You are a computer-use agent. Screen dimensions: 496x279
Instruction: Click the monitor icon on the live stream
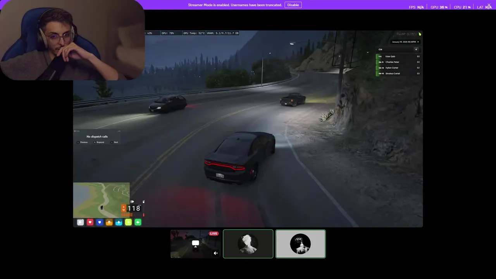tap(196, 244)
